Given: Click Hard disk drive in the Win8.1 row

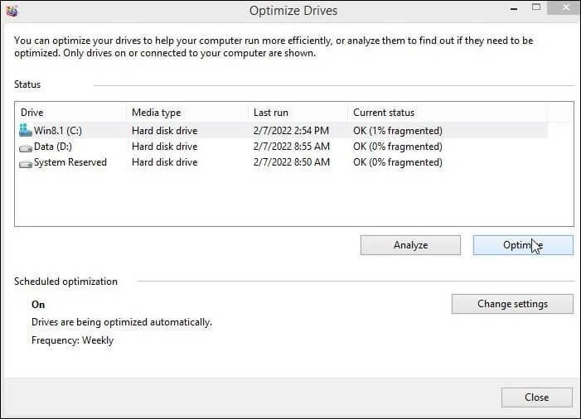Looking at the screenshot, I should (164, 131).
